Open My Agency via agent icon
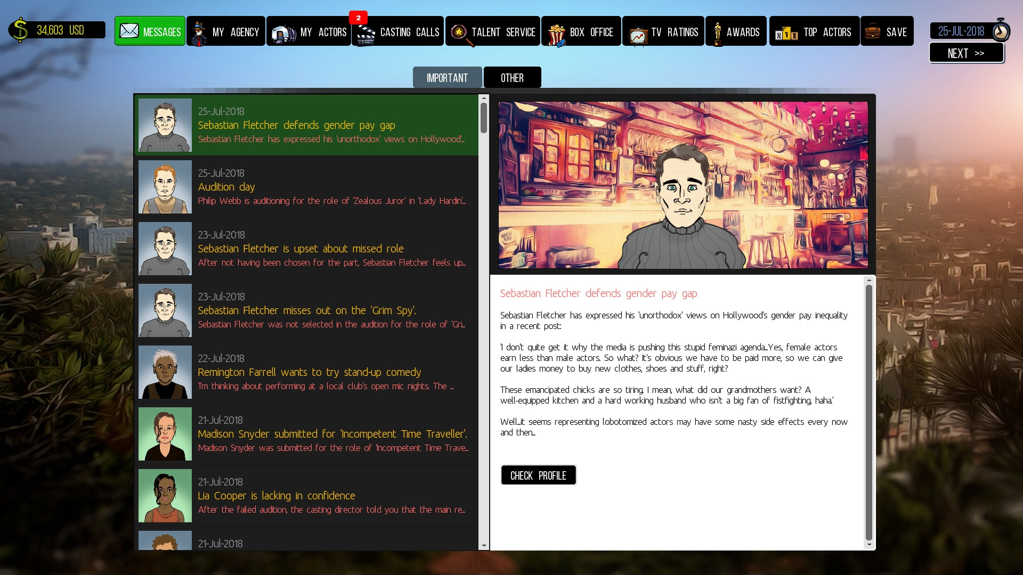Viewport: 1023px width, 575px height. 199,33
